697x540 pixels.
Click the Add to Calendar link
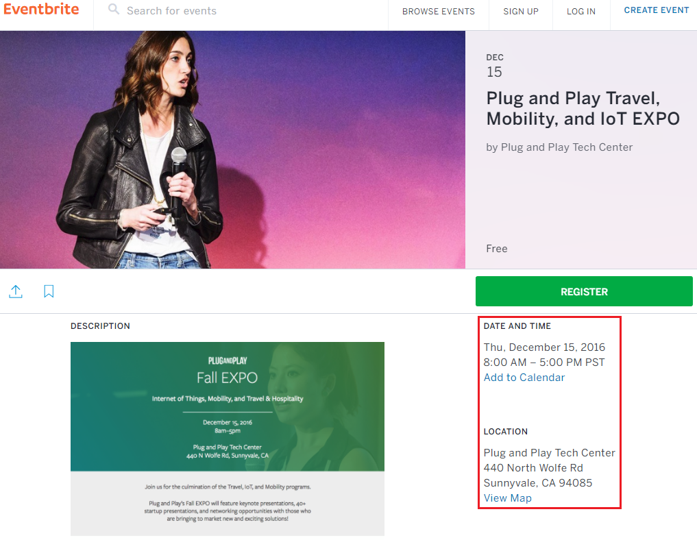click(x=524, y=378)
